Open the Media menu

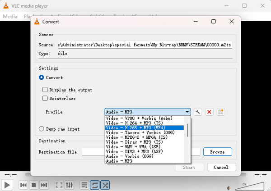10,17
